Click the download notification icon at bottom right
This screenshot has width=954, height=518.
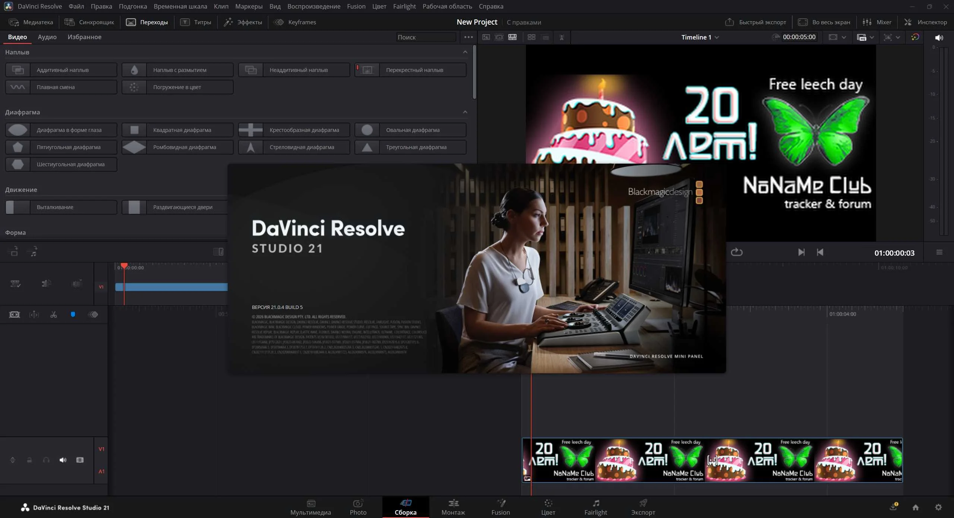pyautogui.click(x=894, y=507)
